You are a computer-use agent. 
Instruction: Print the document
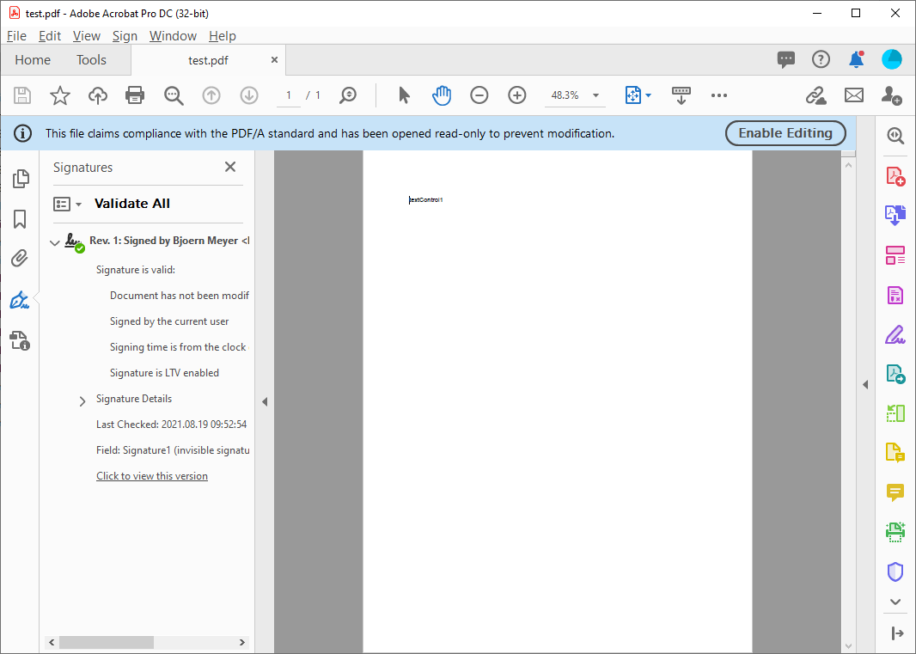[135, 95]
